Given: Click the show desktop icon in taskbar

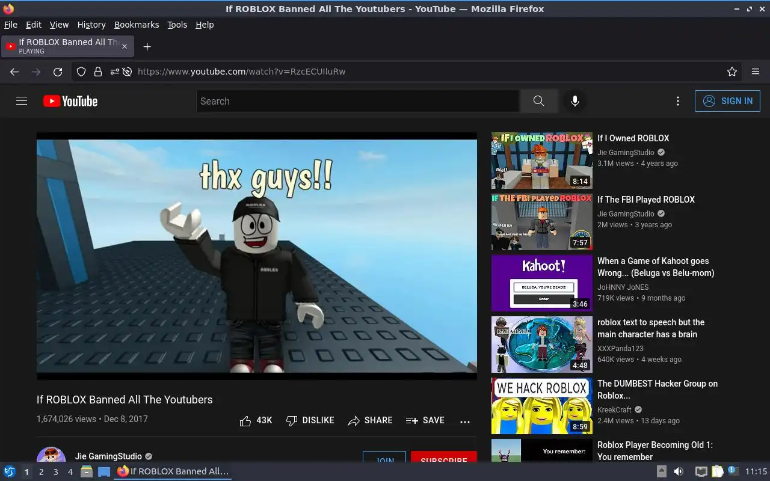Looking at the screenshot, I should click(x=104, y=471).
